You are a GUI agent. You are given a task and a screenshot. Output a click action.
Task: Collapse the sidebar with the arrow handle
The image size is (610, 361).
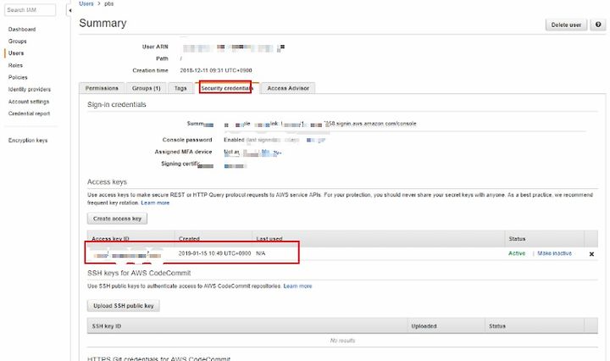[69, 10]
